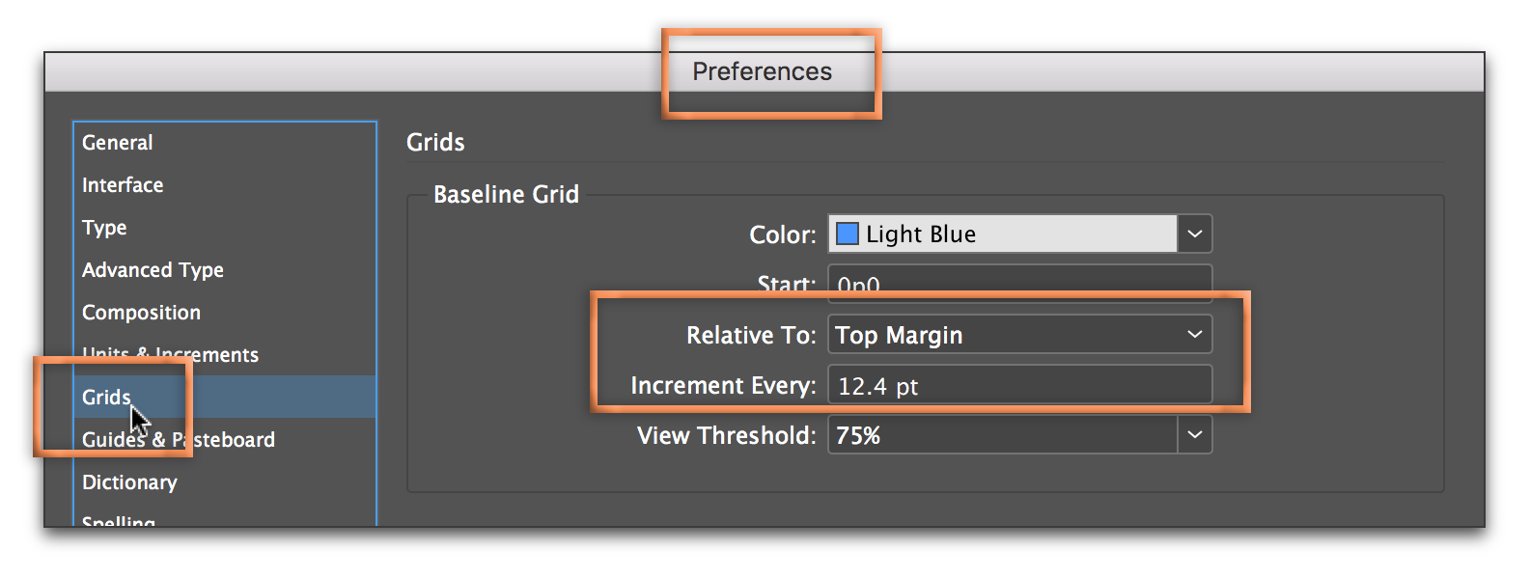
Task: Click the Start value input field
Action: click(1019, 280)
